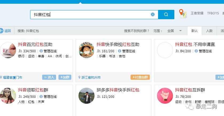
Task: Click info icon on 抖音百元红包互助 card
Action: [41, 51]
